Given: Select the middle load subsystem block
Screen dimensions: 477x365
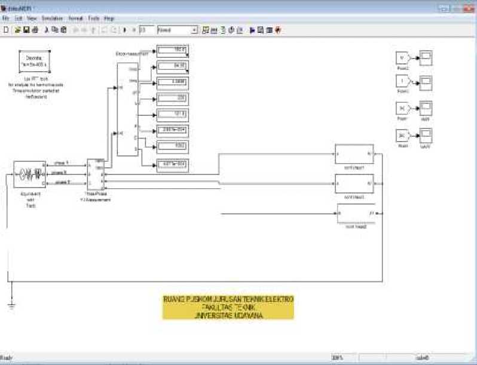Looking at the screenshot, I should coord(354,183).
